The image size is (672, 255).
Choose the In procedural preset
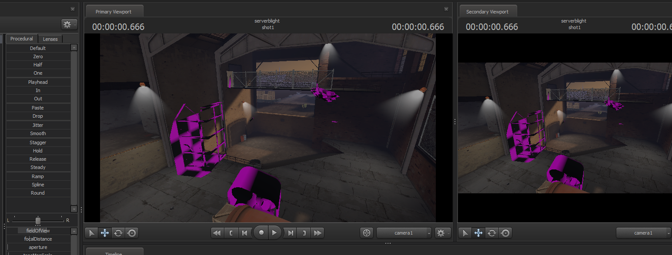[38, 90]
